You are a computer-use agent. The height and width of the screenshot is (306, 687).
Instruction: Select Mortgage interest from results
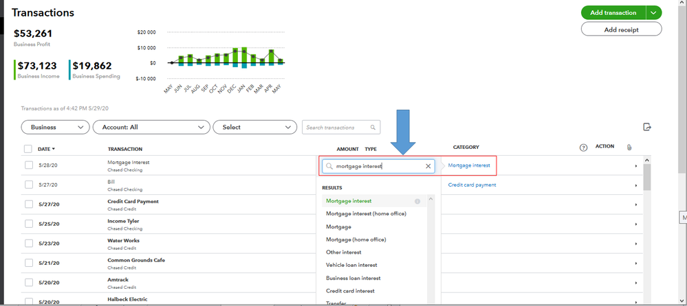[349, 201]
